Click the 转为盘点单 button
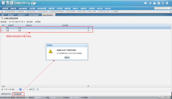Screen dimensions: 172x99 (18, 94)
